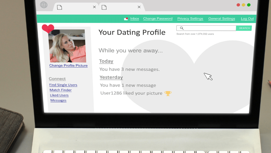
Task: Click the red window control dot
Action: [x=238, y=5]
